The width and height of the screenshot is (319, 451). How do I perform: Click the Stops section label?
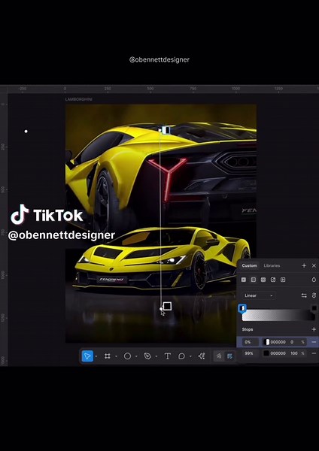(x=248, y=329)
